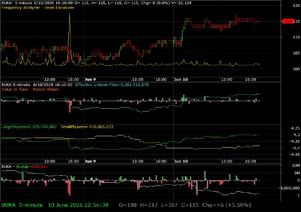Click the 10M label on the BuyUp-SellDown axis

tap(296, 166)
